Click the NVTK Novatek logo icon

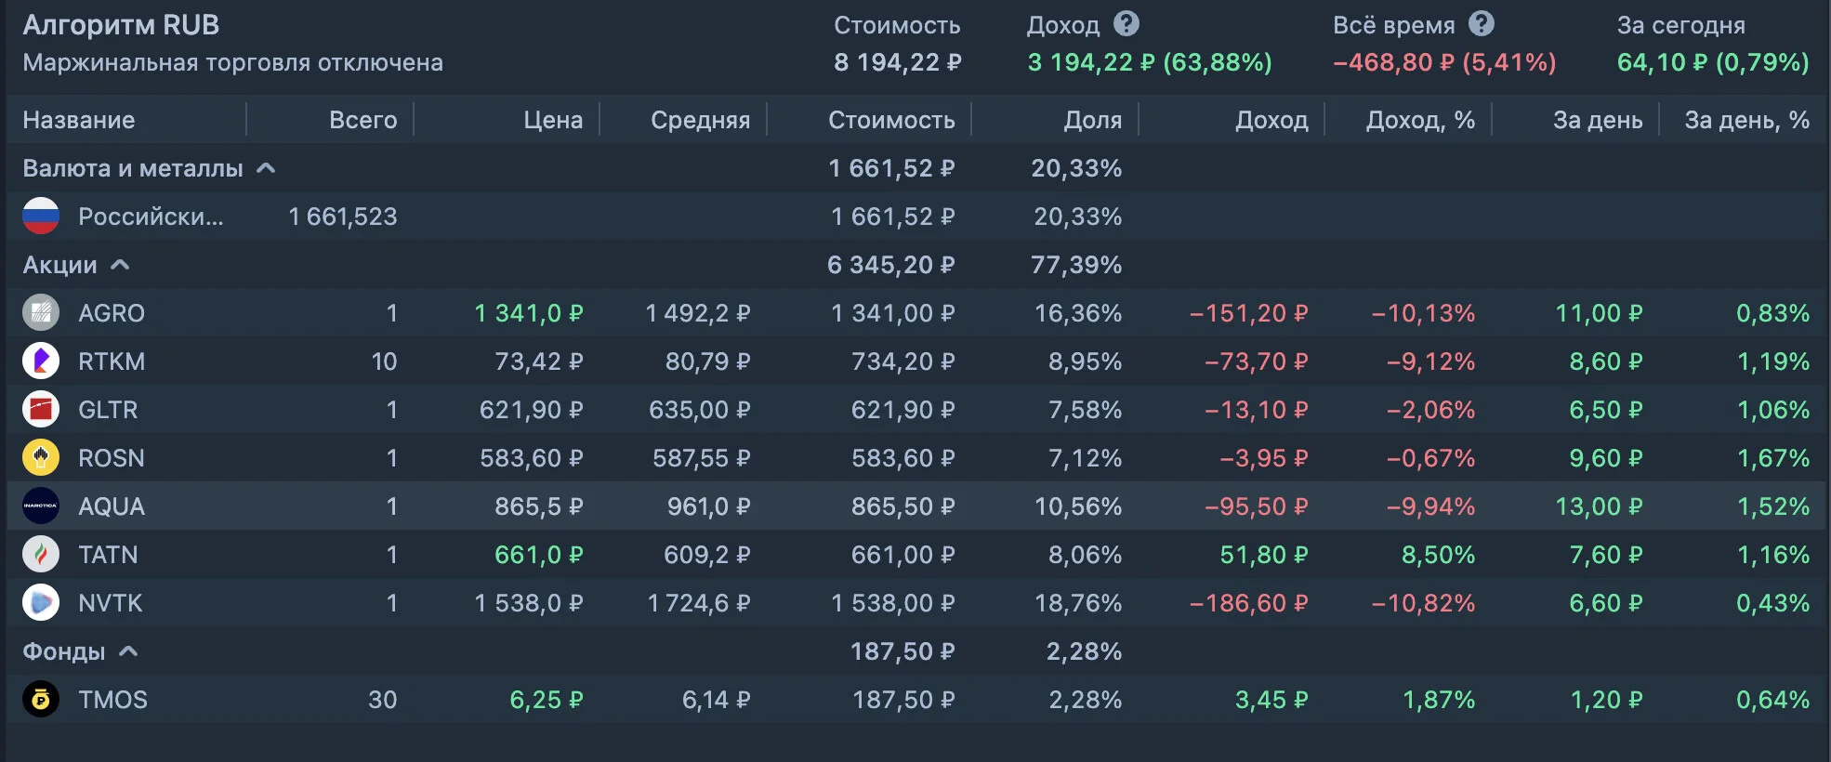[x=41, y=603]
